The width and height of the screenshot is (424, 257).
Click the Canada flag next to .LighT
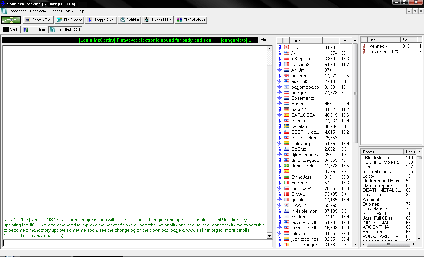pos(286,47)
